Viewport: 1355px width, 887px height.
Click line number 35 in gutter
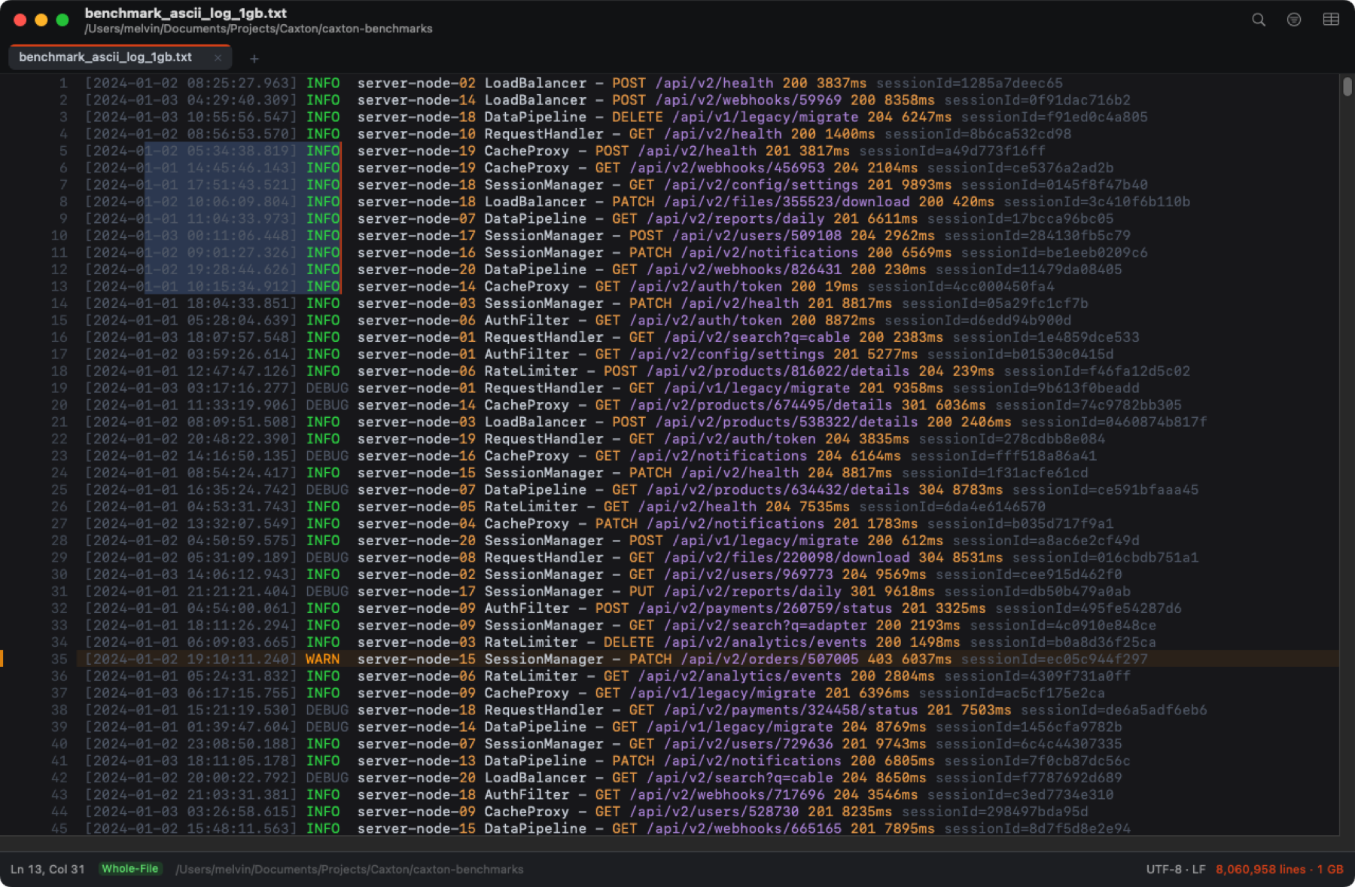pos(59,659)
